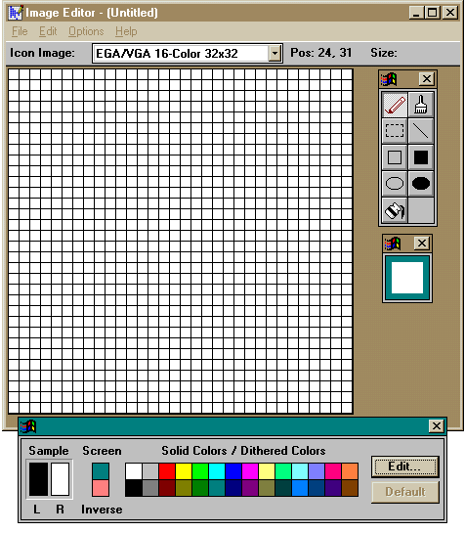Open the File menu
Viewport: 465px width, 533px height.
coord(20,31)
